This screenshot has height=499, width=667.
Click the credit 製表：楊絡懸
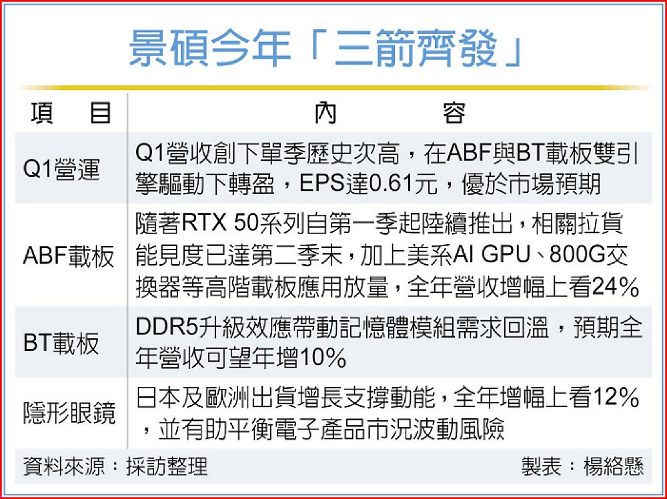coord(583,466)
